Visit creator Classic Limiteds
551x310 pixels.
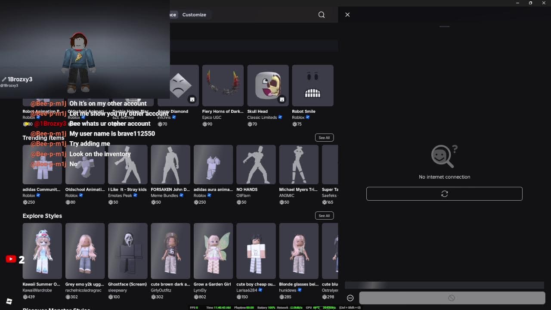[x=262, y=118]
